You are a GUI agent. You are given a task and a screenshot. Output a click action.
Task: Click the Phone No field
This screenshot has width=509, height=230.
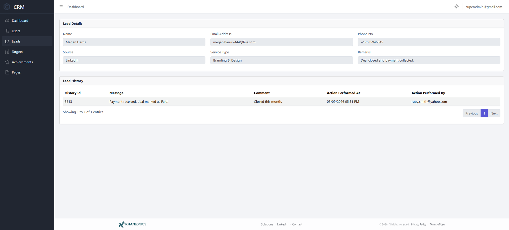tap(429, 42)
